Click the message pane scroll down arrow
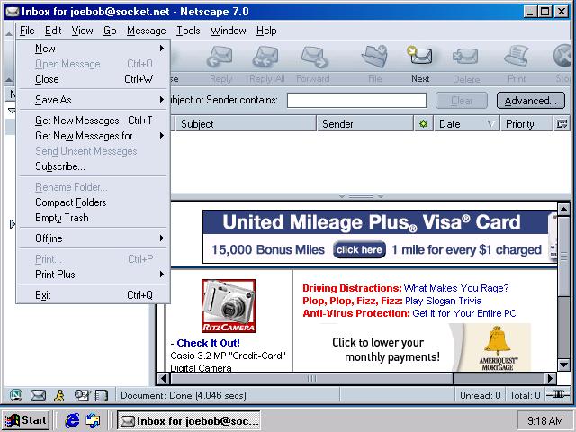The width and height of the screenshot is (576, 432). pos(563,364)
